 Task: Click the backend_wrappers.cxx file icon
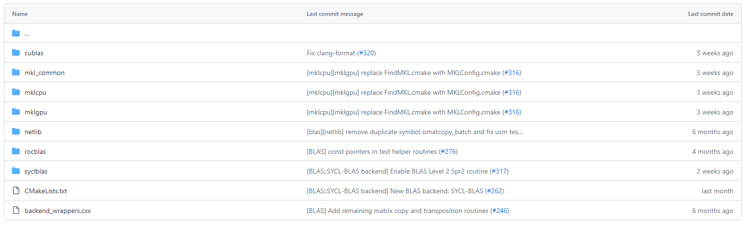click(16, 211)
